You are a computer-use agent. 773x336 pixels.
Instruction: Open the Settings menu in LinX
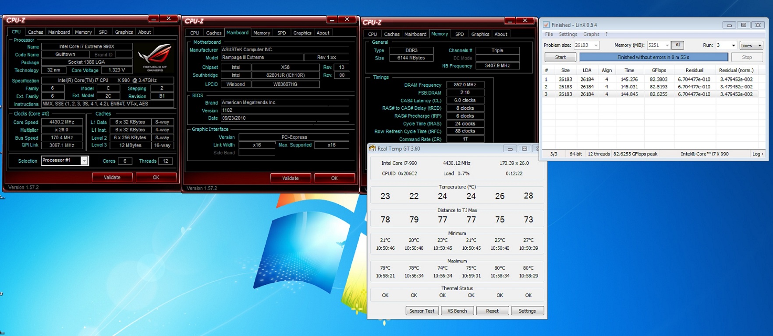pyautogui.click(x=568, y=34)
